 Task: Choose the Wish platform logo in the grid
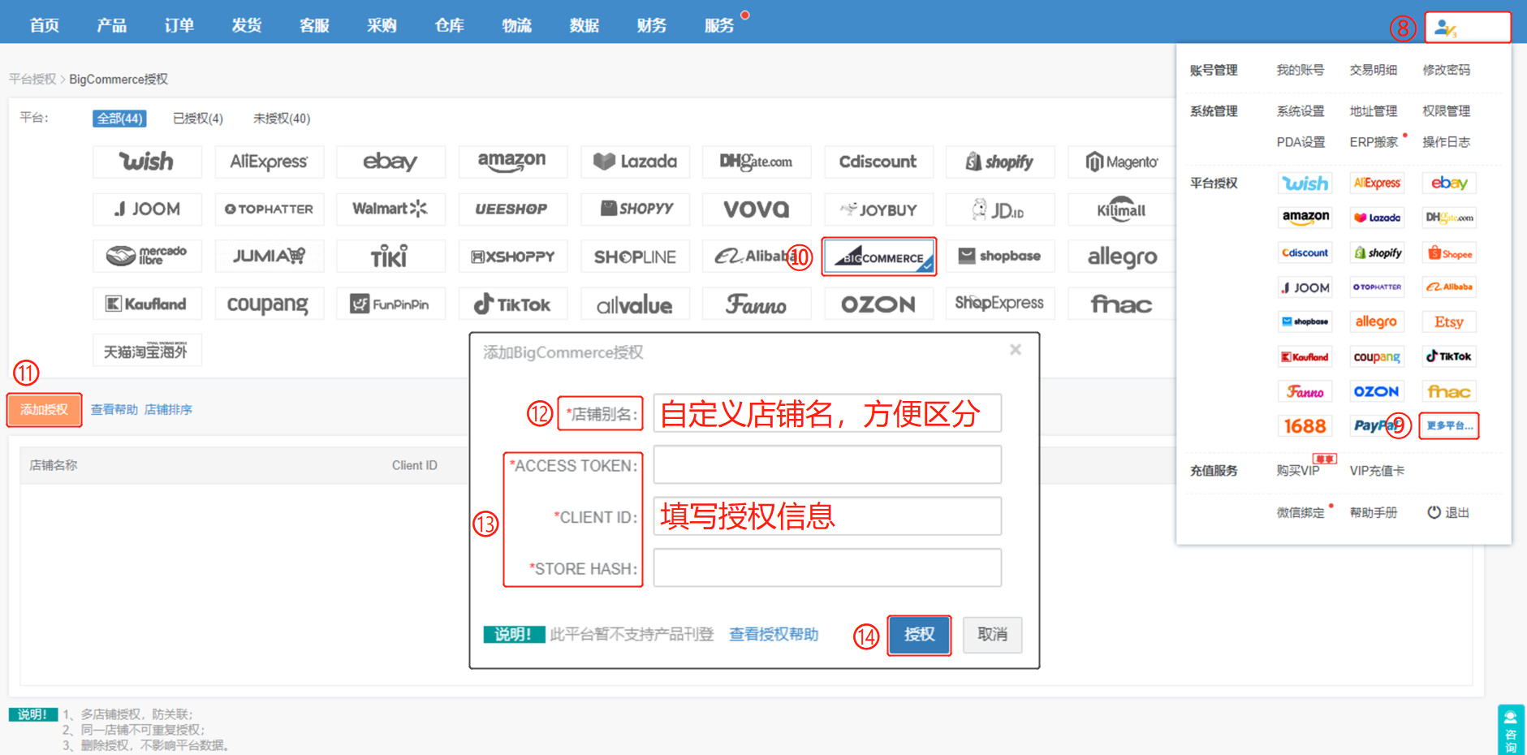(147, 162)
